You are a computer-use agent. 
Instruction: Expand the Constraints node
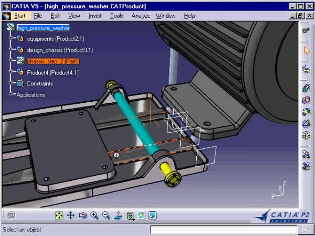10,82
